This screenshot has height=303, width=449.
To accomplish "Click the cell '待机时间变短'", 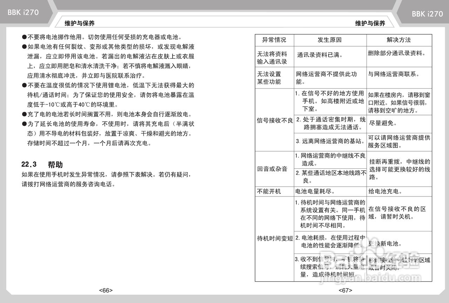I will [275, 238].
